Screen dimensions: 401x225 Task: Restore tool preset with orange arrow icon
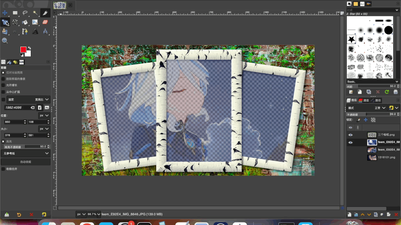19,215
